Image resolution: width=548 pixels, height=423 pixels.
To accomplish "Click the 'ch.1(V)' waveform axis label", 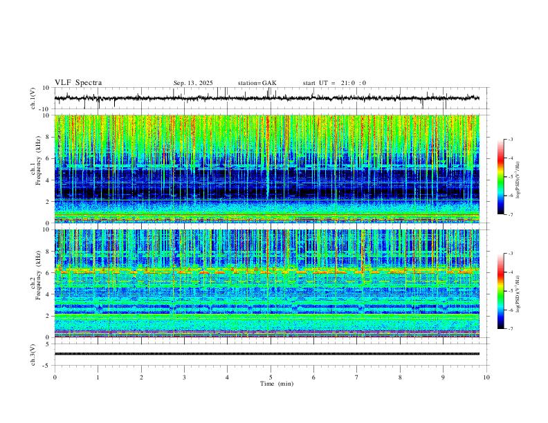I will (x=33, y=98).
